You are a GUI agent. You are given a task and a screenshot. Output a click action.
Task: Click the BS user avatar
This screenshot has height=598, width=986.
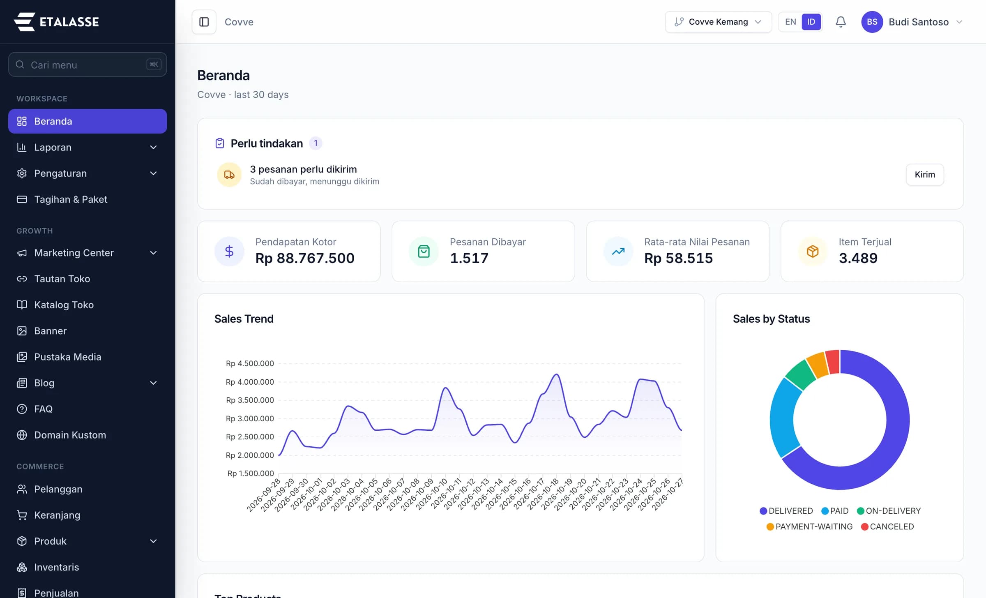(x=872, y=22)
